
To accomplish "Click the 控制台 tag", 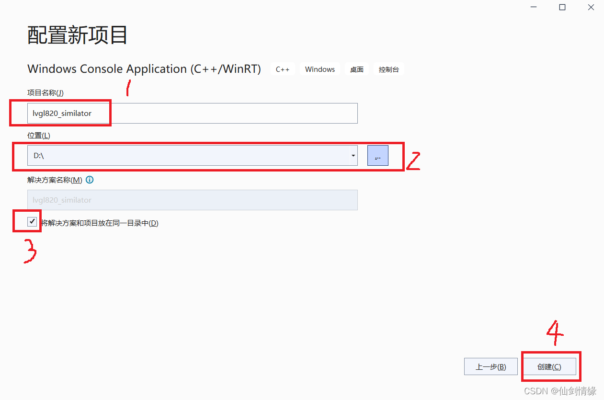I will point(389,69).
